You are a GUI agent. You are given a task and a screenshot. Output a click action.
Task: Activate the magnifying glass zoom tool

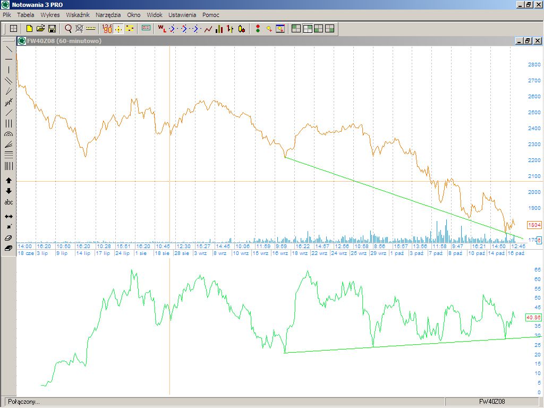(x=69, y=29)
